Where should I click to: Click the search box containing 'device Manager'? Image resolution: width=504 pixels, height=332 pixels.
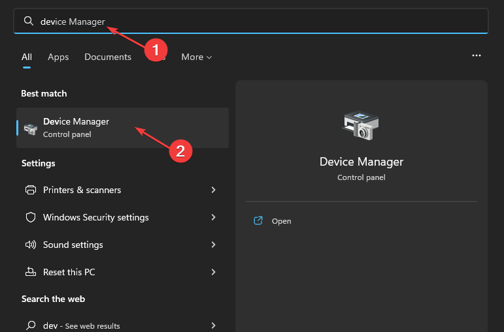click(251, 21)
